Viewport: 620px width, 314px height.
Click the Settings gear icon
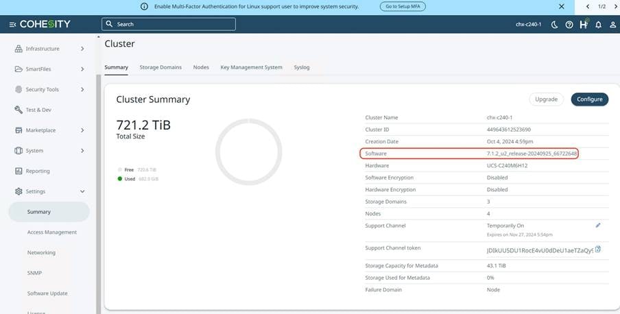[19, 191]
